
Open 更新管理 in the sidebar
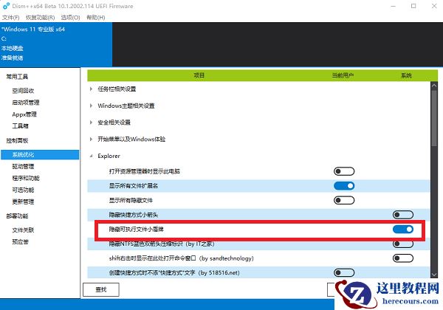pyautogui.click(x=23, y=201)
